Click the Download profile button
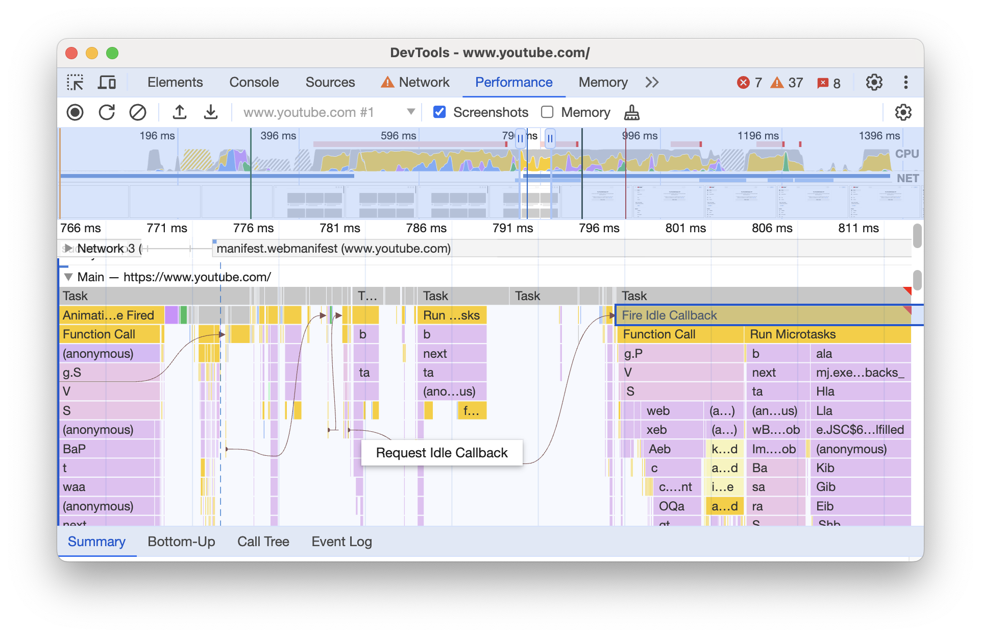 (211, 112)
